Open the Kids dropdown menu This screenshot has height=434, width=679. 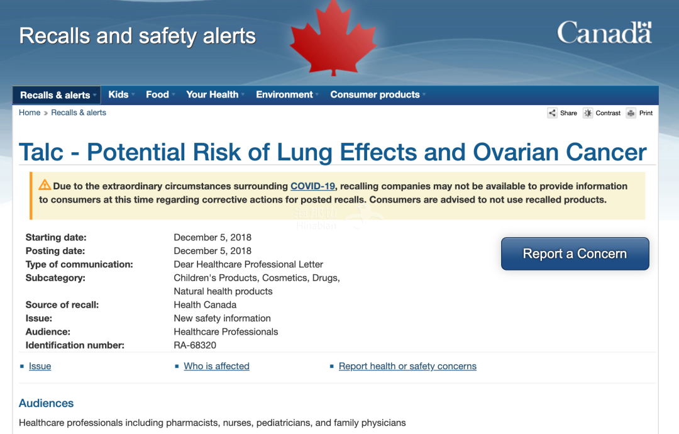121,94
